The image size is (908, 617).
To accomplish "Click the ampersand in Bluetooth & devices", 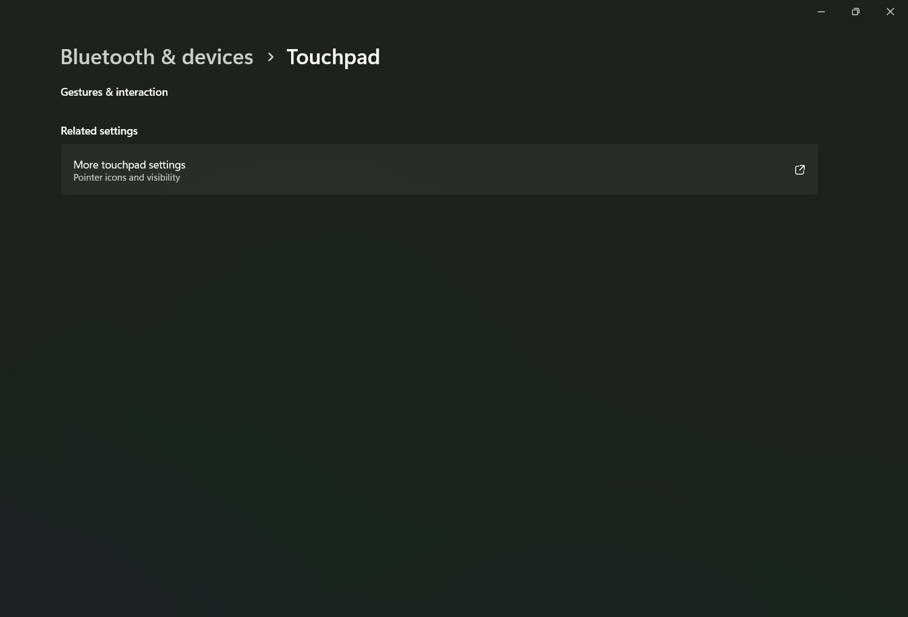I will point(168,57).
